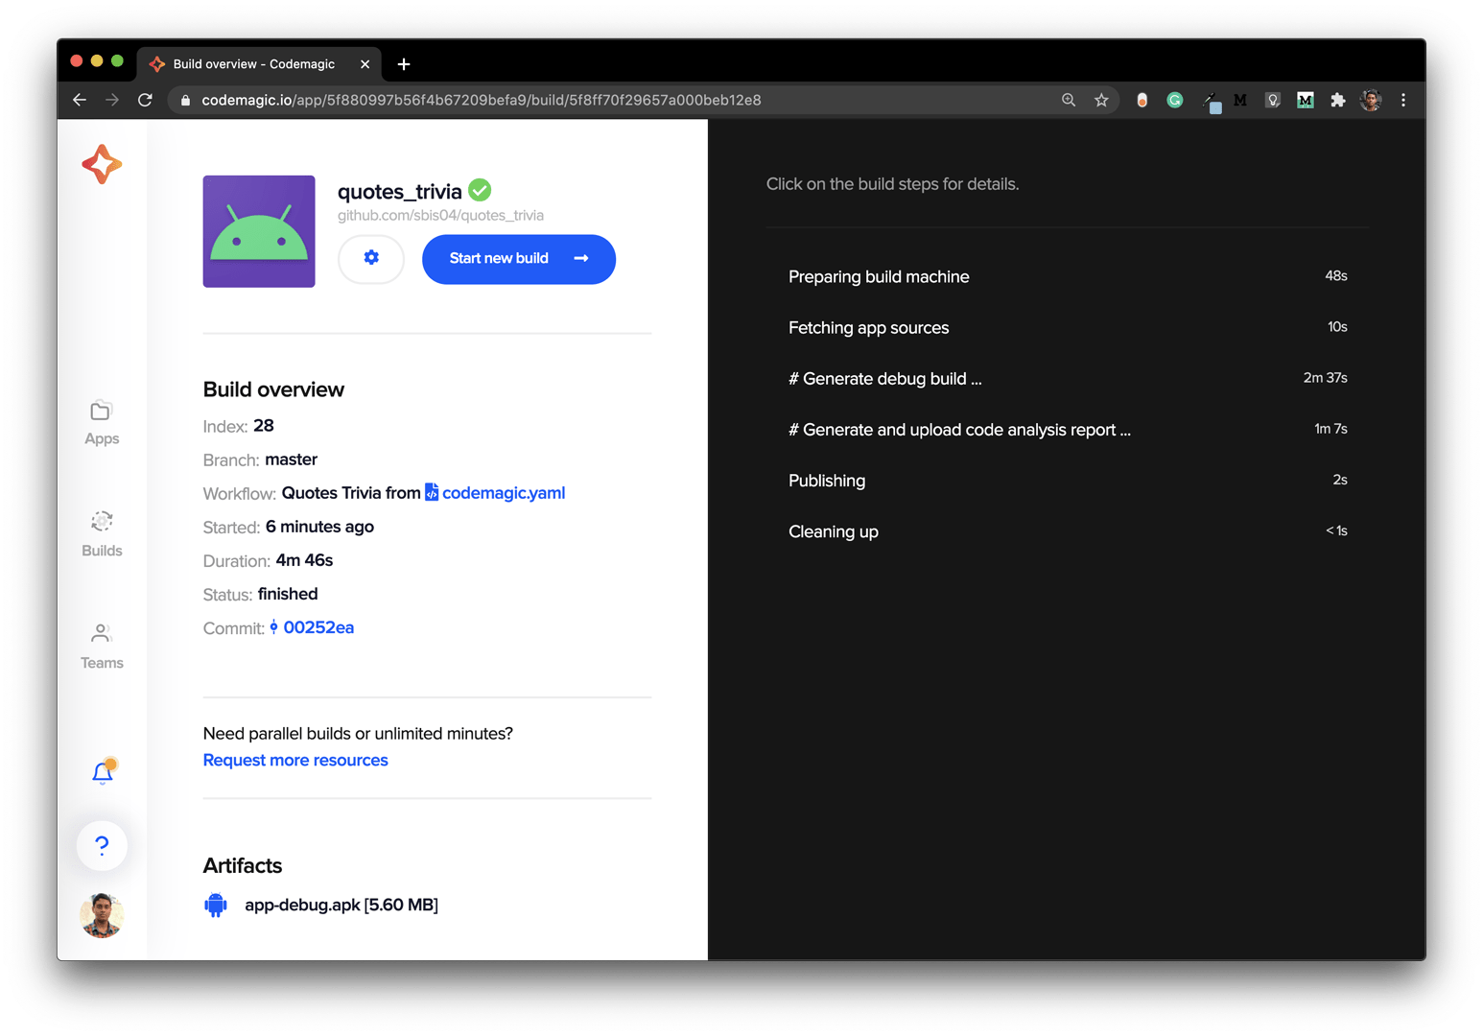
Task: Click the Codemagic logo in sidebar
Action: click(102, 164)
